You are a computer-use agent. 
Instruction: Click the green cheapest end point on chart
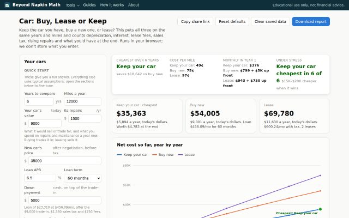coord(320,209)
